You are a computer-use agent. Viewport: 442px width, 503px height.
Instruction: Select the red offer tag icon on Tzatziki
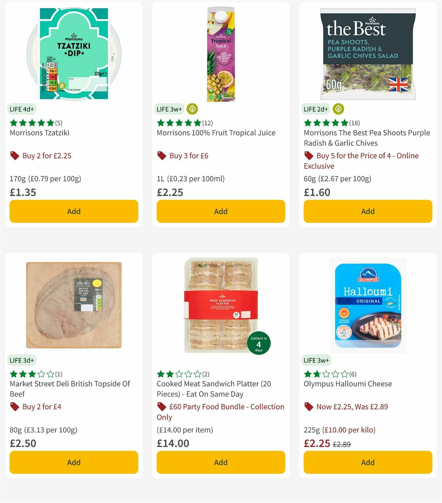(x=15, y=156)
